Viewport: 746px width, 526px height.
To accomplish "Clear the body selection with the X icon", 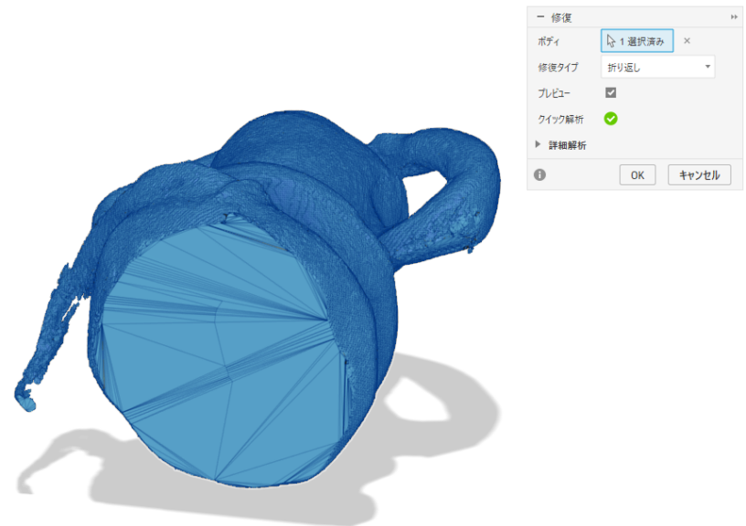I will [687, 41].
